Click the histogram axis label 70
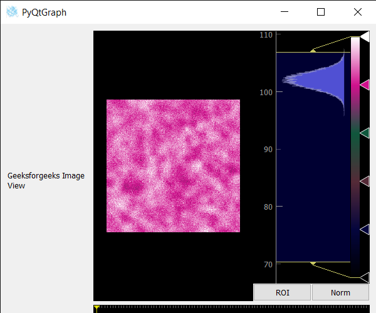The width and height of the screenshot is (376, 313). pyautogui.click(x=268, y=265)
